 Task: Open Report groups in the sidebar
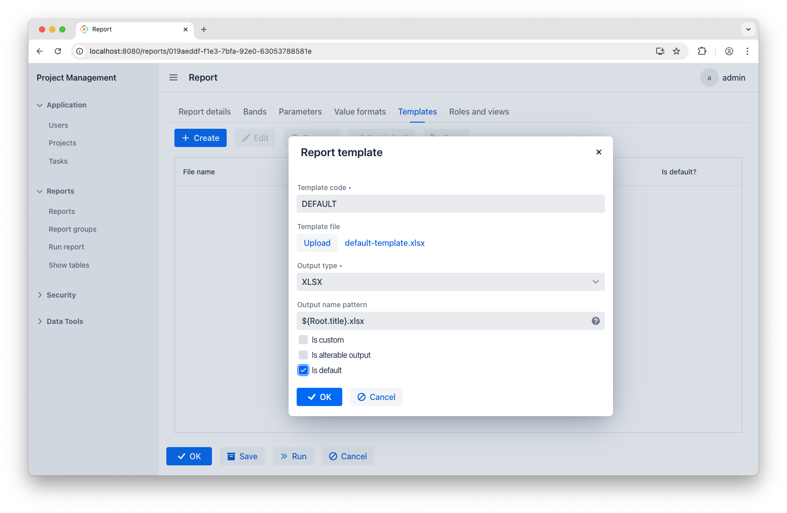click(73, 229)
